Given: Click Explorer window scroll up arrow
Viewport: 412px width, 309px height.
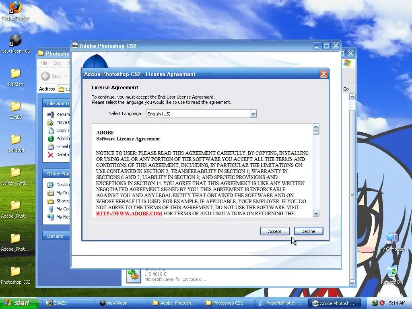Looking at the screenshot, I should pos(352,97).
